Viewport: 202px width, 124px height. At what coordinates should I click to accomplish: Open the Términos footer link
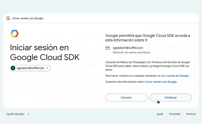[x=191, y=114]
